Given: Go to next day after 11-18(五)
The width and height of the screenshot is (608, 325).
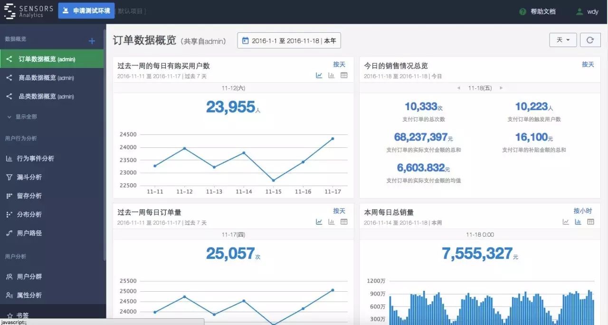Looking at the screenshot, I should [x=501, y=88].
